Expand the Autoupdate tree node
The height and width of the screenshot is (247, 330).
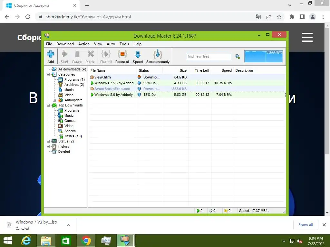[x=54, y=100]
